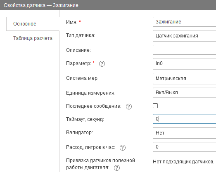Click the Нет подходящих датчиков text
The image size is (216, 172).
click(183, 162)
